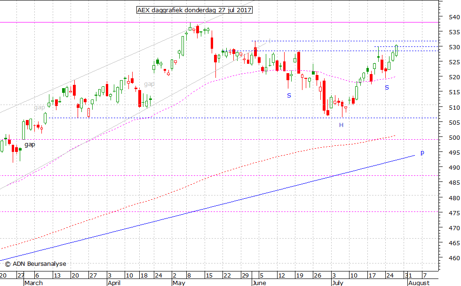Select the 490 price axis label
The image size is (461, 286).
(454, 168)
